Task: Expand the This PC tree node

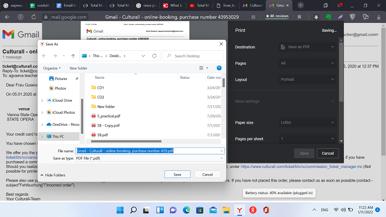Action: pyautogui.click(x=42, y=137)
